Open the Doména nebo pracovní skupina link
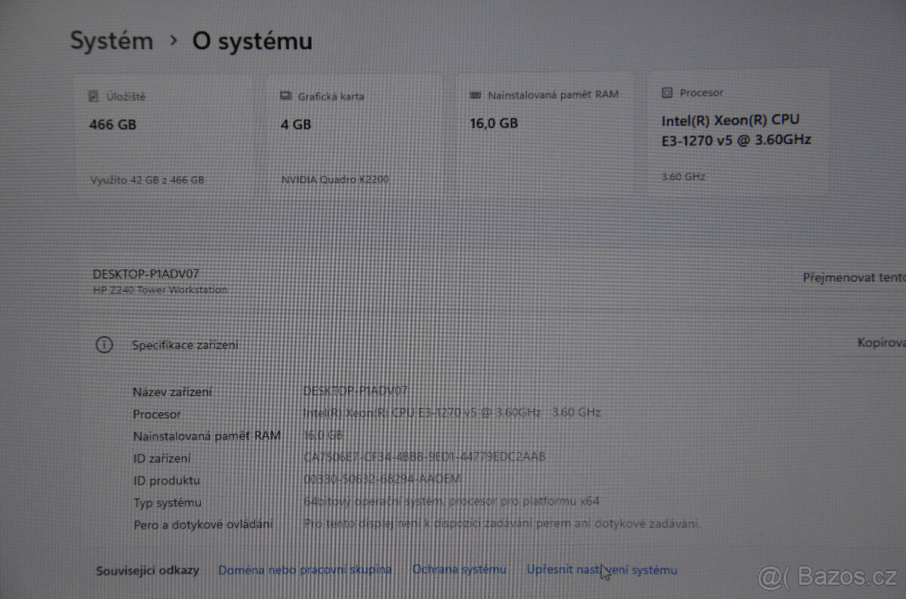906x599 pixels. (305, 570)
